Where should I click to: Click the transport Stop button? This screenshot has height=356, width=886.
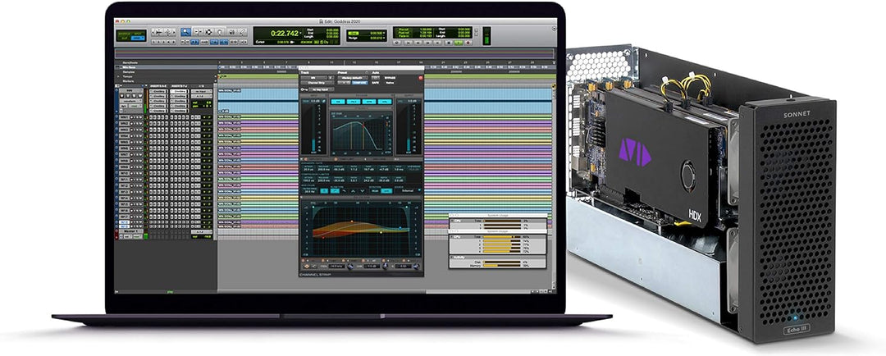click(449, 43)
